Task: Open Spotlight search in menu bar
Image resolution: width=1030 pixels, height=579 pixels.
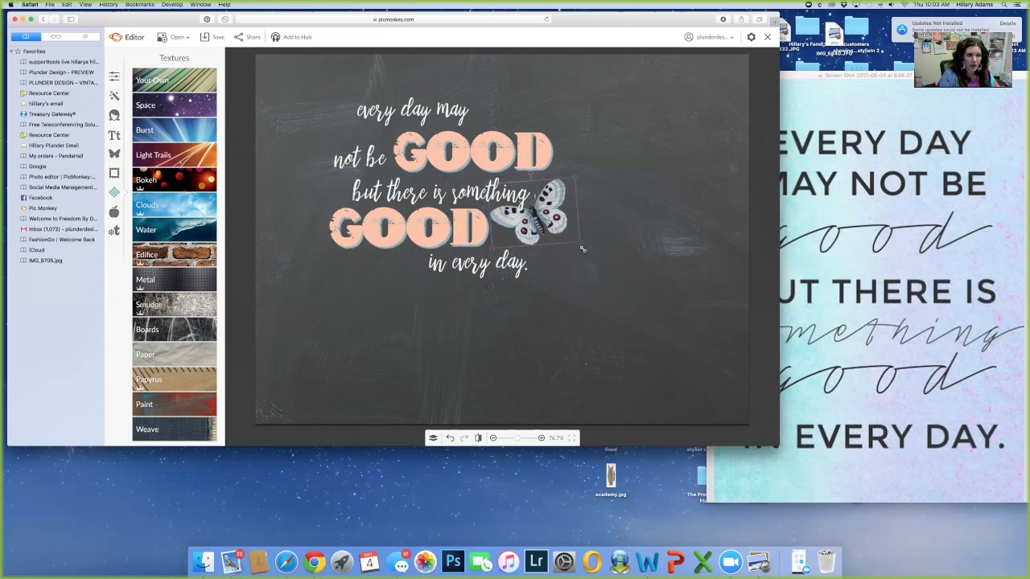Action: point(1005,5)
